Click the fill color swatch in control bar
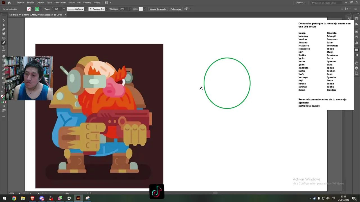The width and height of the screenshot is (360, 202). click(29, 9)
